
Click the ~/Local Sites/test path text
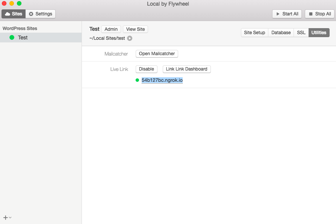(107, 38)
